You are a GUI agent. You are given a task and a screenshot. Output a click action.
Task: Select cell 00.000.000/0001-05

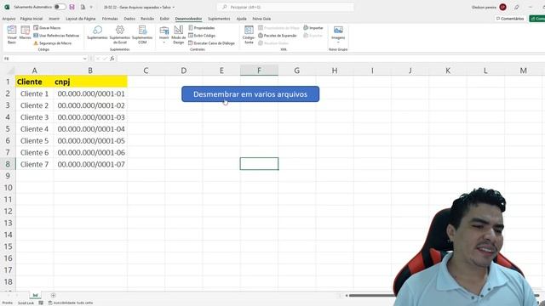coord(90,140)
